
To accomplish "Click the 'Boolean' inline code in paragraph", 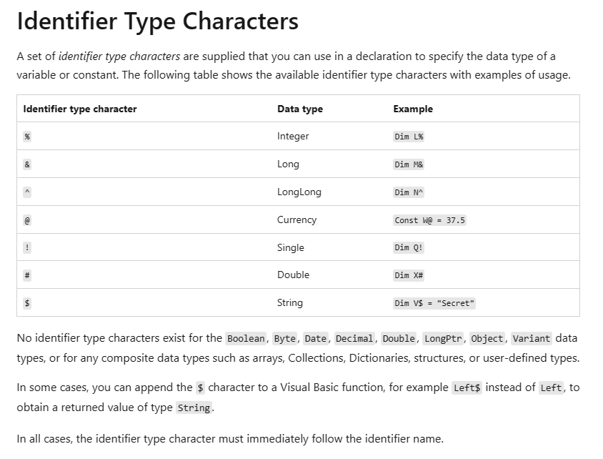I will [x=246, y=339].
